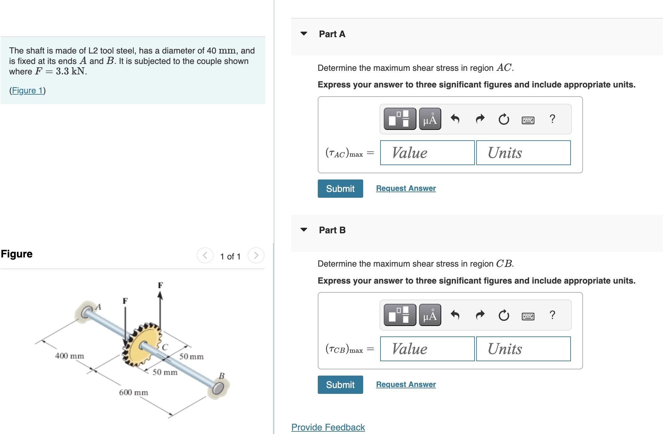Screen dimensions: 663x434
Task: Go to next figure
Action: [x=256, y=256]
